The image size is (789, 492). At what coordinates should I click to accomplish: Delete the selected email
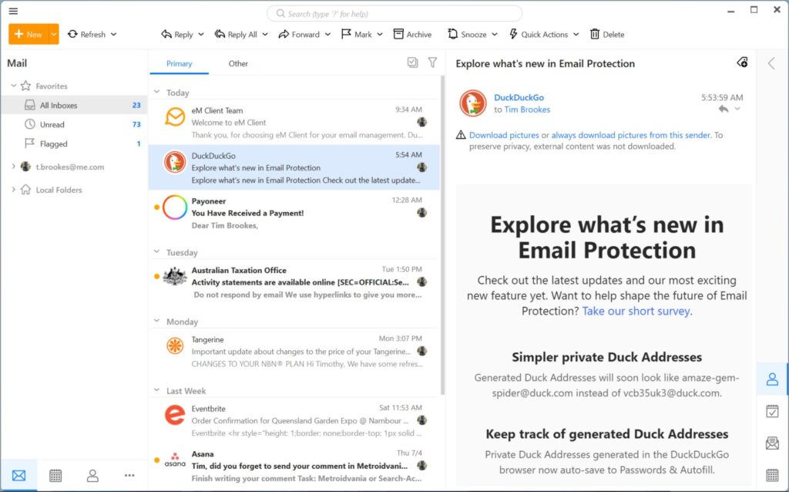pos(607,34)
